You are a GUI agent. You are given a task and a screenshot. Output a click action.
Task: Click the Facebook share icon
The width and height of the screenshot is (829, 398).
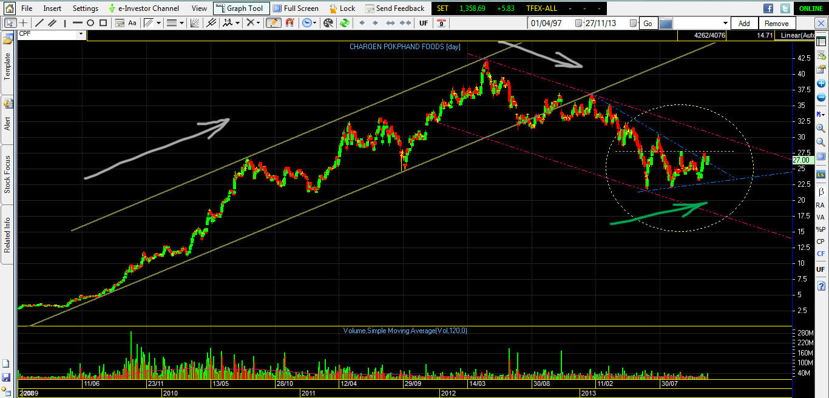tap(768, 8)
